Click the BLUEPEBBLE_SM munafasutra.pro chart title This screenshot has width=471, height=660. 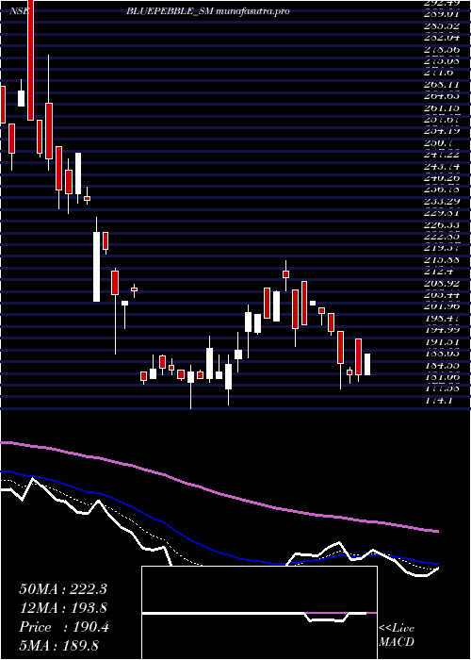coord(208,11)
